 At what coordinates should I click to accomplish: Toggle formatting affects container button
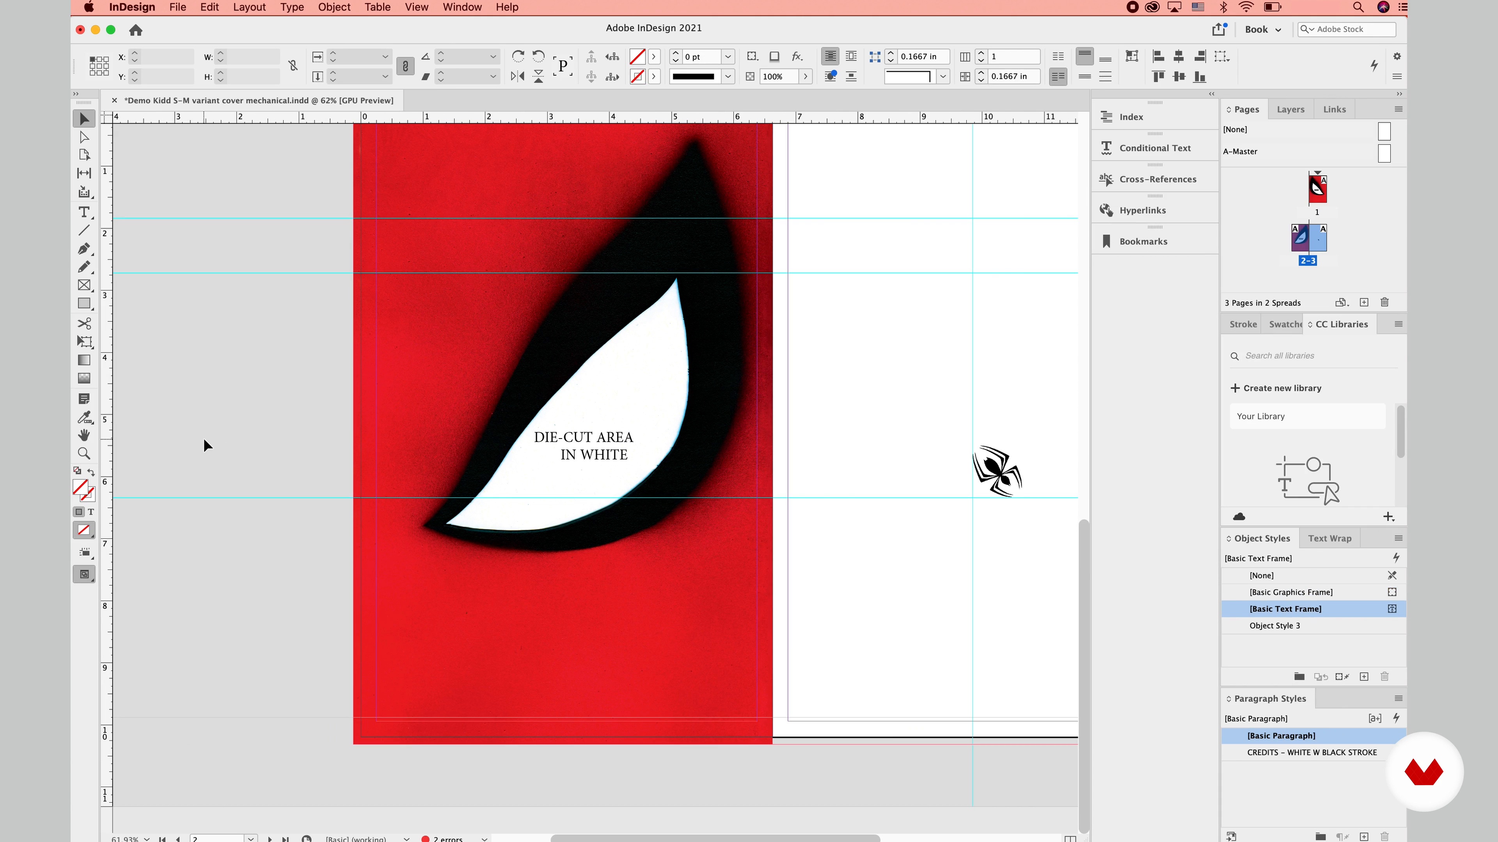78,512
